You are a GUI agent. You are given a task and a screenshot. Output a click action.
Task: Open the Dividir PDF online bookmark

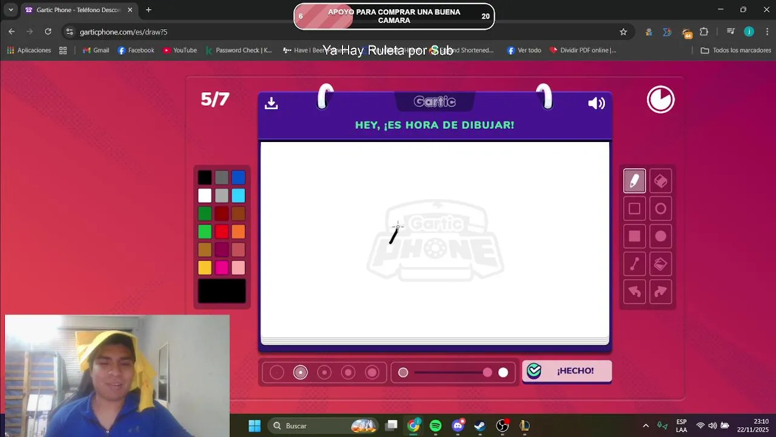(583, 50)
